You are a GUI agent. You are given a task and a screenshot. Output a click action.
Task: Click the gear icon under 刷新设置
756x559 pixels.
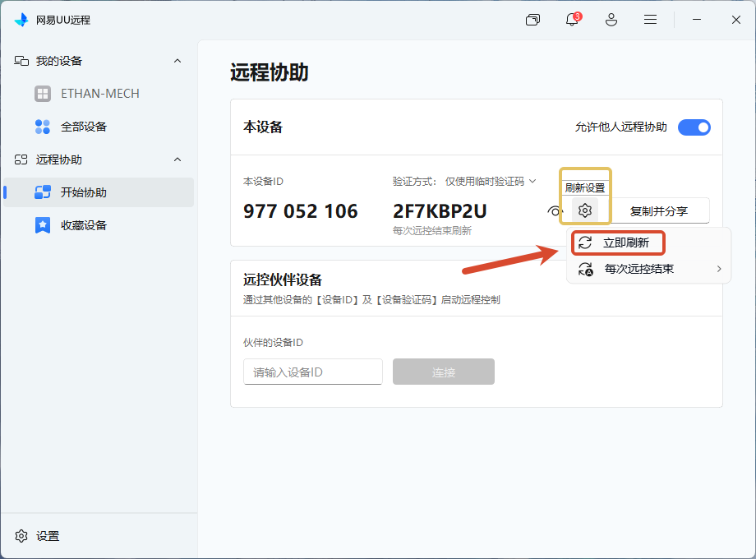point(585,210)
